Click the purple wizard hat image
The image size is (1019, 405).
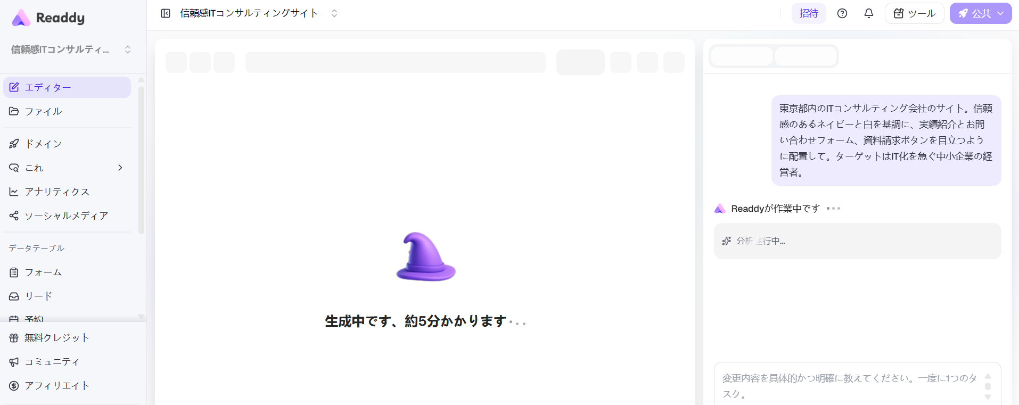426,257
